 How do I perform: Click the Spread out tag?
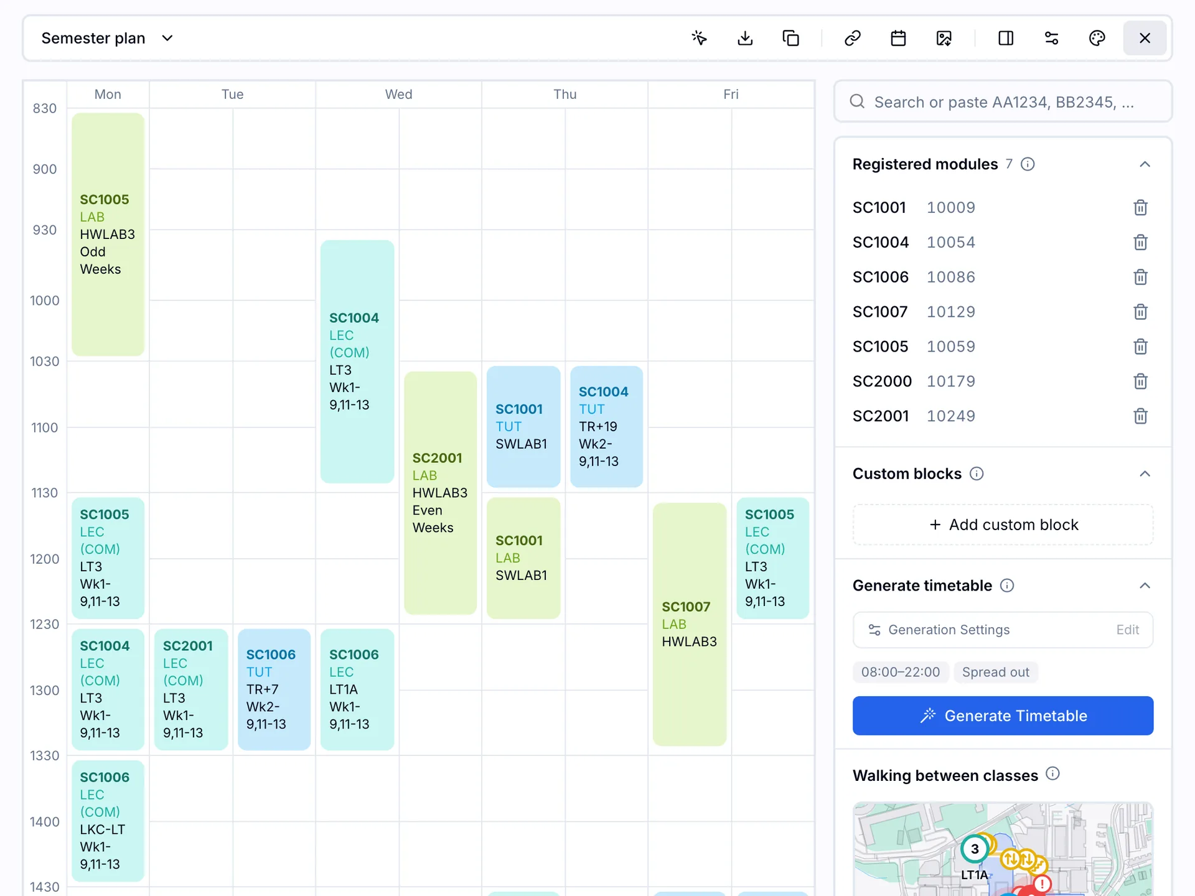point(995,672)
